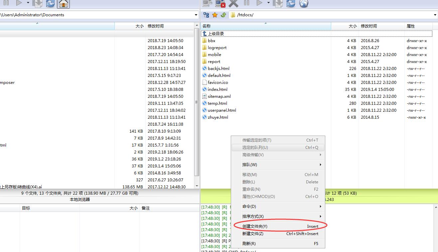The width and height of the screenshot is (438, 252).
Task: Click the home icon in left toolbar
Action: coord(63,3)
